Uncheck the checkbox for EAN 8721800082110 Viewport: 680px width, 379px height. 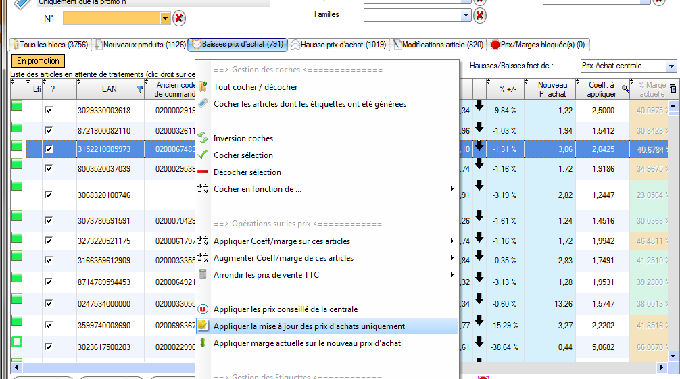[49, 130]
